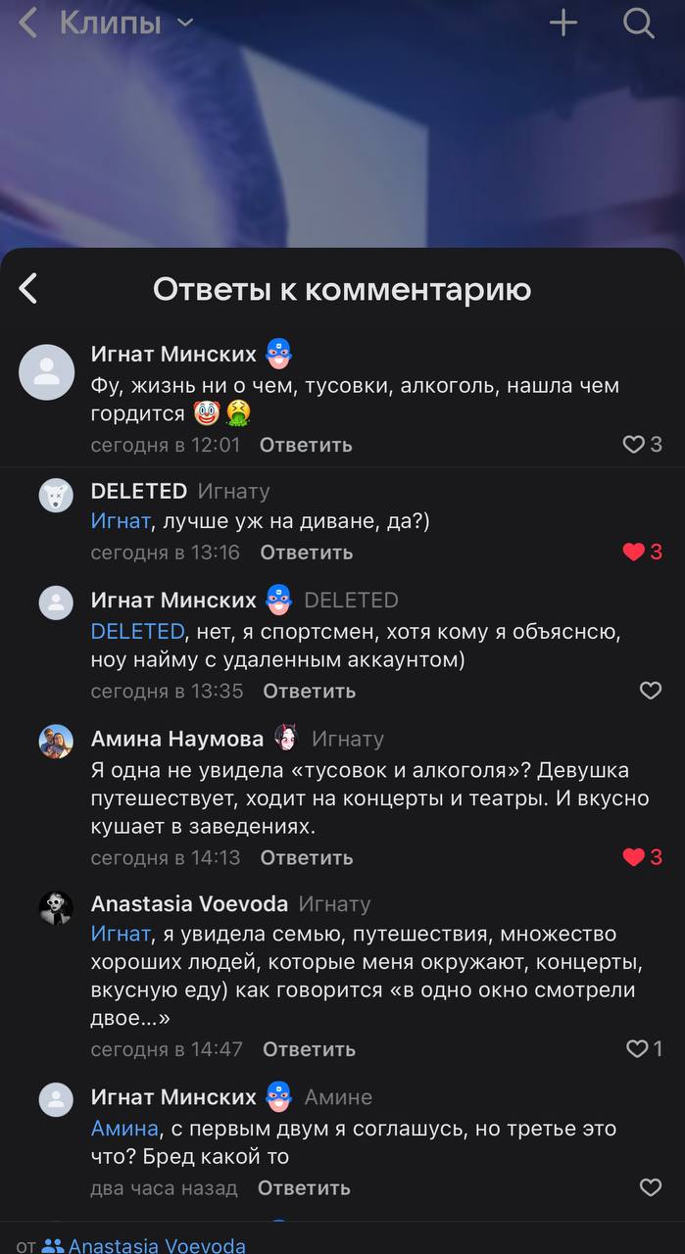Viewport: 685px width, 1254px height.
Task: Open search with the magnifier icon
Action: pyautogui.click(x=639, y=23)
